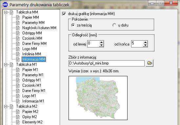180x125 pixels.
Task: Increase the od końca distance value
Action: 145,42
